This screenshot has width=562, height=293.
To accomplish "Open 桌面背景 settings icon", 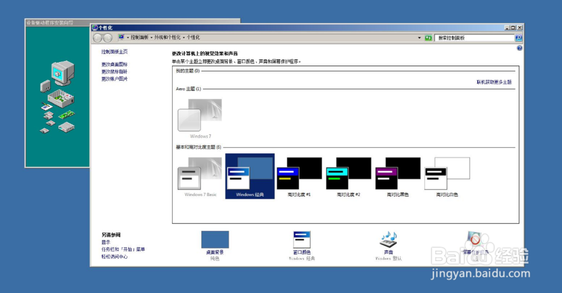I will pyautogui.click(x=215, y=240).
